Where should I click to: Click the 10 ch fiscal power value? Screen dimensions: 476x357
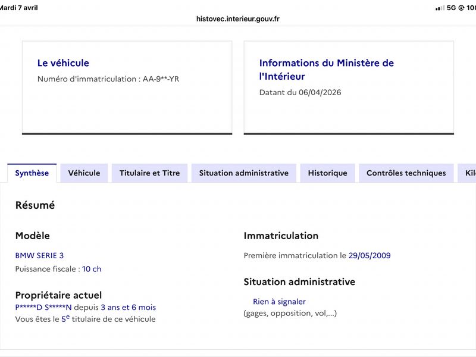pos(92,269)
